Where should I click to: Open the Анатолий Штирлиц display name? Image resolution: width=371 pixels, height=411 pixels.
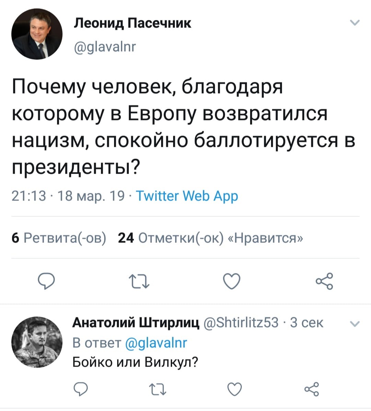(x=136, y=323)
